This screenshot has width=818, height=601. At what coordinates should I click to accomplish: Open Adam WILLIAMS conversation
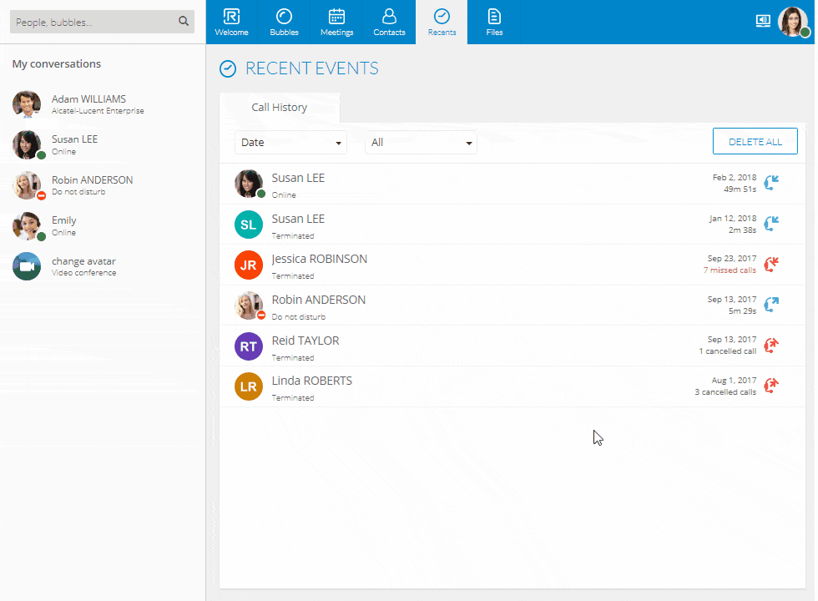tap(103, 104)
